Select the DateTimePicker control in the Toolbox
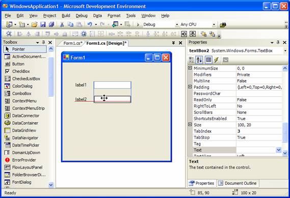Screen dimensions: 290x198 pos(25,145)
